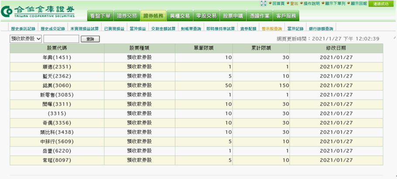Open the 看盤下單 main tab
The height and width of the screenshot is (179, 397).
(100, 16)
